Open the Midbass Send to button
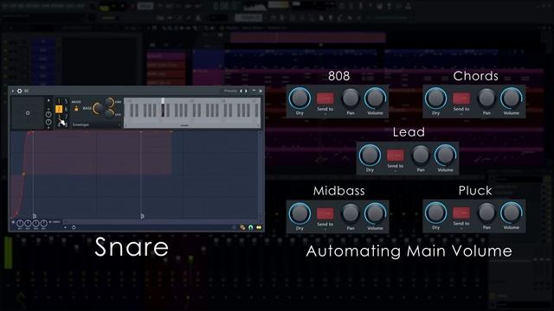 click(x=325, y=213)
